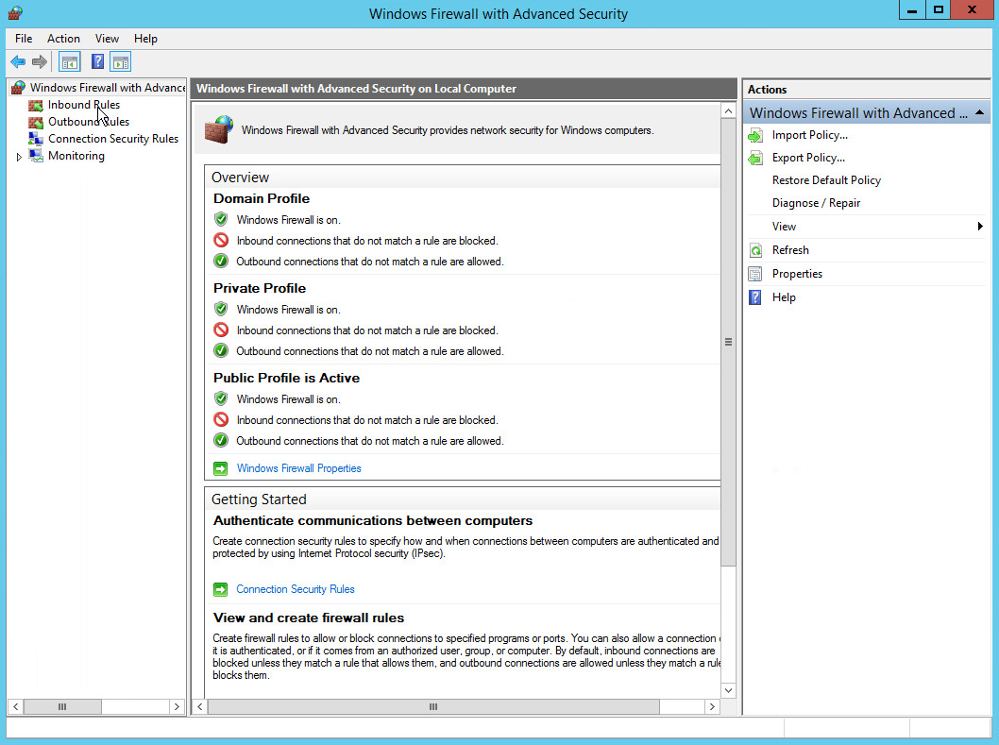Open the Action menu in the menu bar
This screenshot has width=999, height=745.
pos(63,39)
